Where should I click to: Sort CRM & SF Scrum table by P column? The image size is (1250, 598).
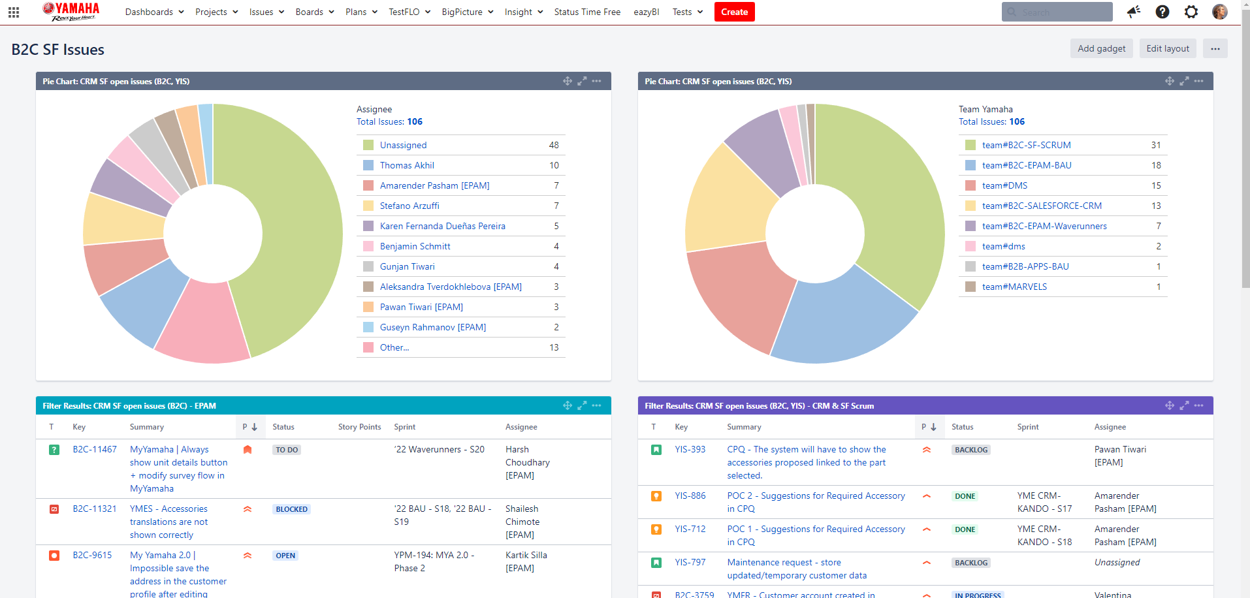pos(929,427)
